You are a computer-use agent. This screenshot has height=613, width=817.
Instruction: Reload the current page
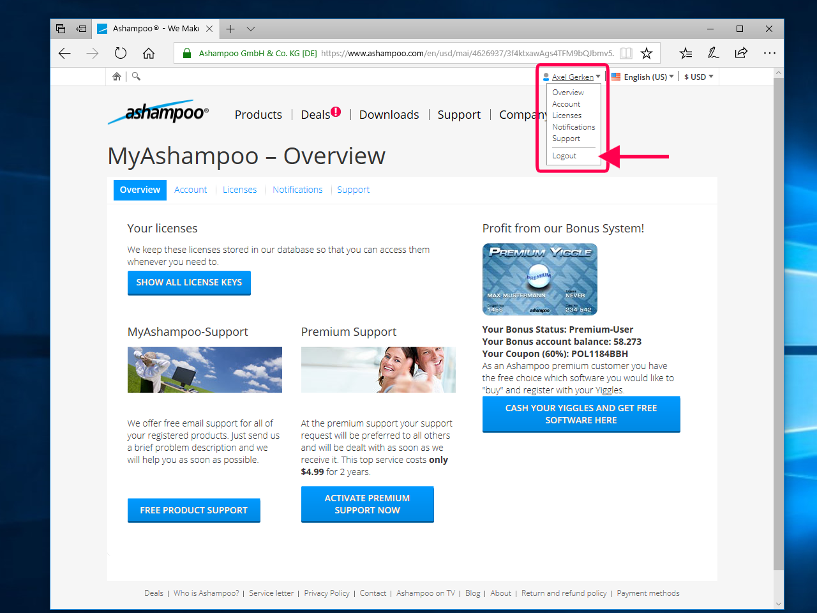(121, 54)
